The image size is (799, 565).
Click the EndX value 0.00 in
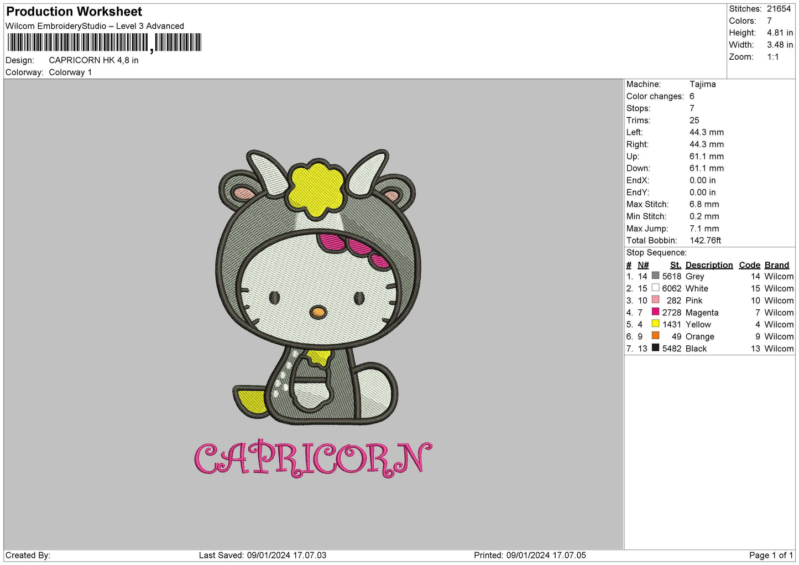[x=702, y=180]
